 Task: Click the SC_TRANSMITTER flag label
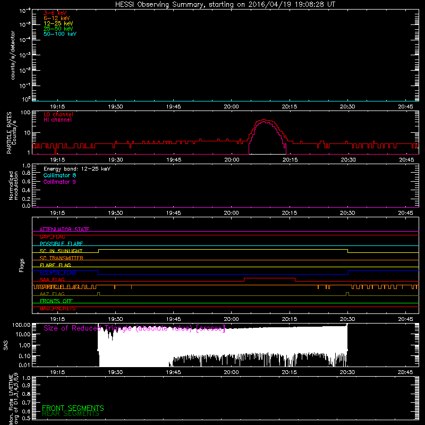[x=62, y=258]
